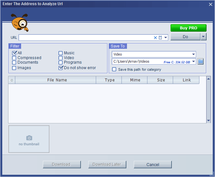Image resolution: width=215 pixels, height=177 pixels.
Task: Close the Analyze Url dialog
Action: [210, 5]
